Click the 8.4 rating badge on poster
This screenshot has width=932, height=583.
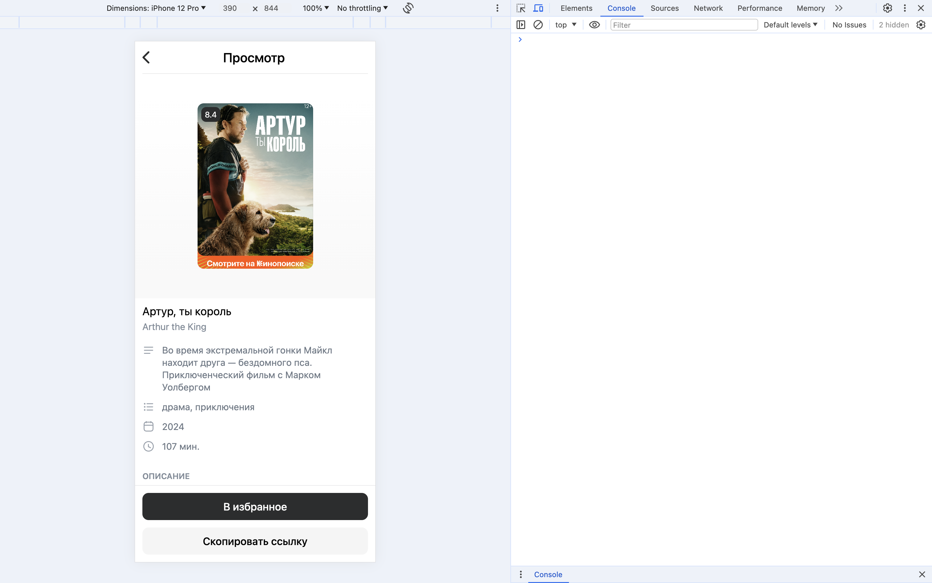tap(211, 114)
